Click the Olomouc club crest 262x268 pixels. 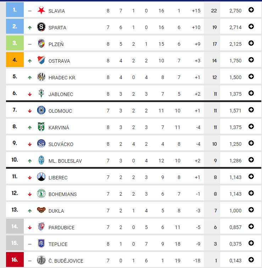[x=41, y=110]
